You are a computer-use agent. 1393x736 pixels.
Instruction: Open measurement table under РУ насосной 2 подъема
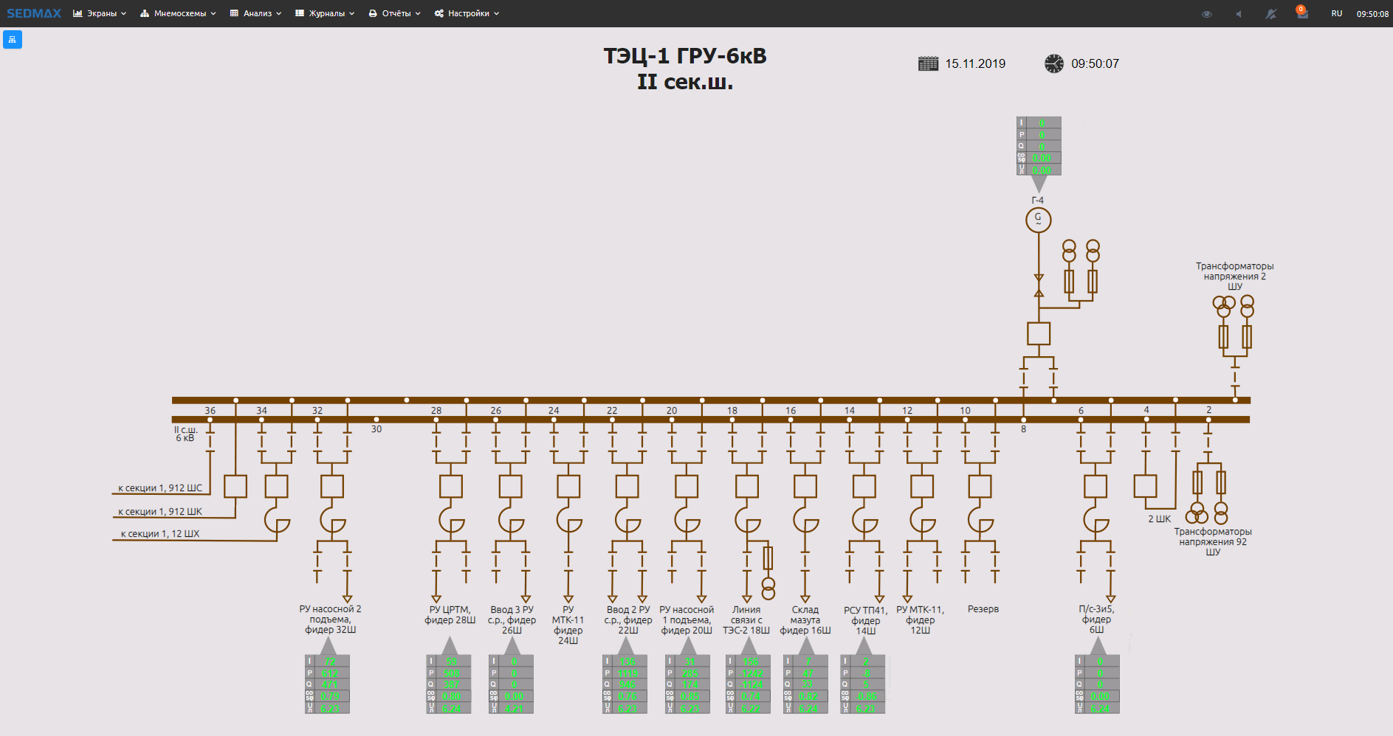click(327, 684)
